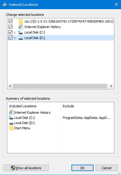Click the Local Disk (C:) drive icon in the tree

click(20, 32)
